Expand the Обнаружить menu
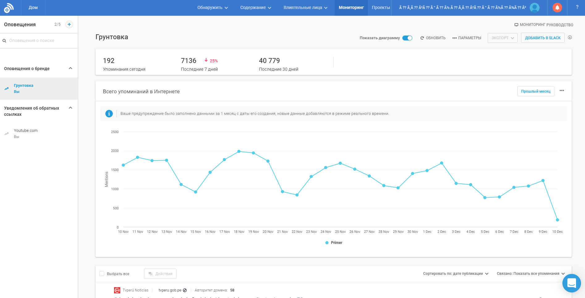Viewport: 585px width, 298px height. pyautogui.click(x=213, y=8)
